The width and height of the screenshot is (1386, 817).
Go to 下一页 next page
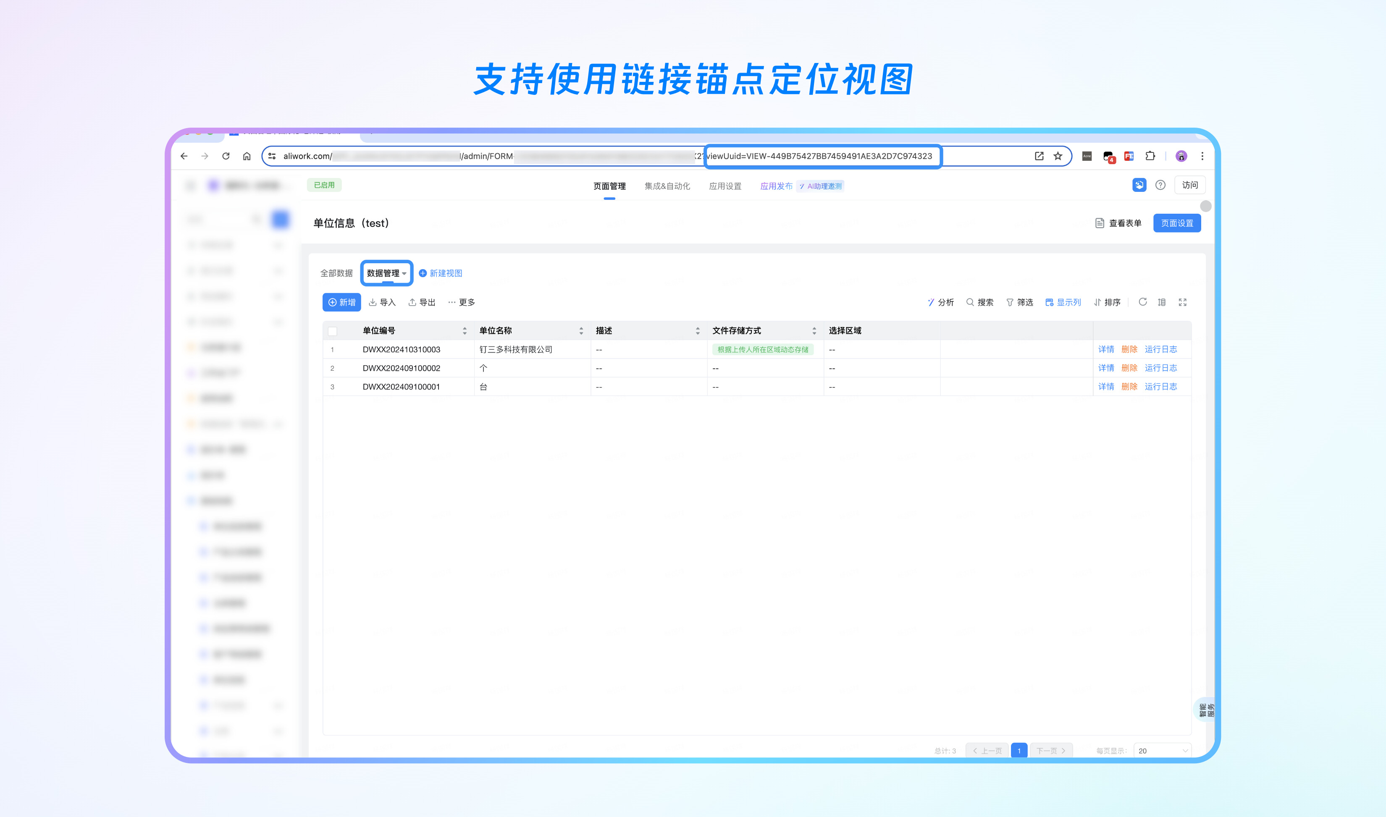1051,750
